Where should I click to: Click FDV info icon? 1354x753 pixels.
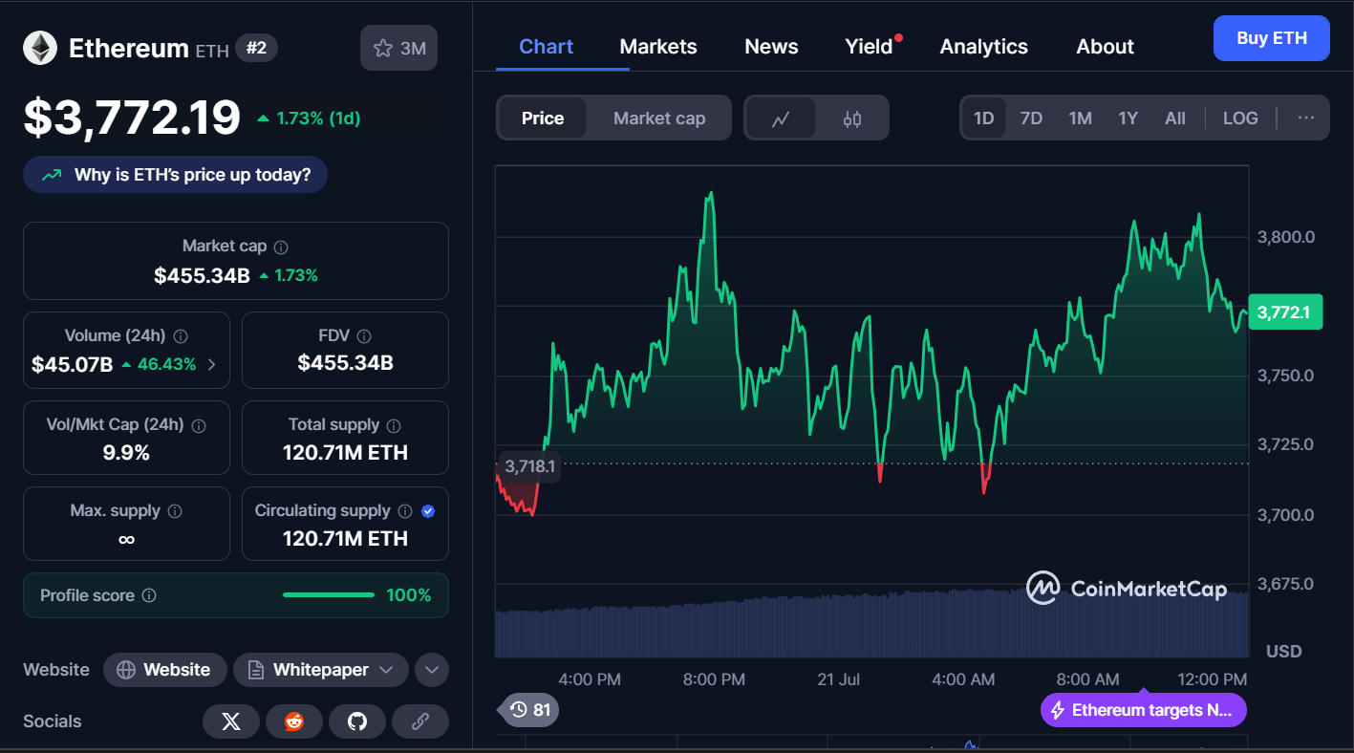tap(364, 336)
